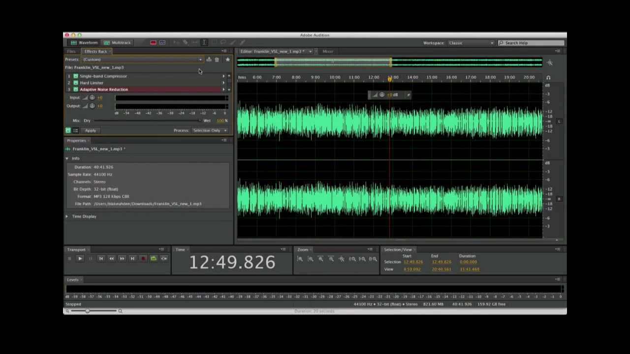Adjust the Dry/Wet mix slider
This screenshot has width=630, height=354.
click(x=147, y=120)
